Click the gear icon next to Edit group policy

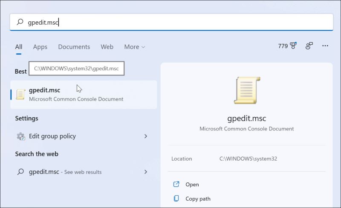click(21, 136)
